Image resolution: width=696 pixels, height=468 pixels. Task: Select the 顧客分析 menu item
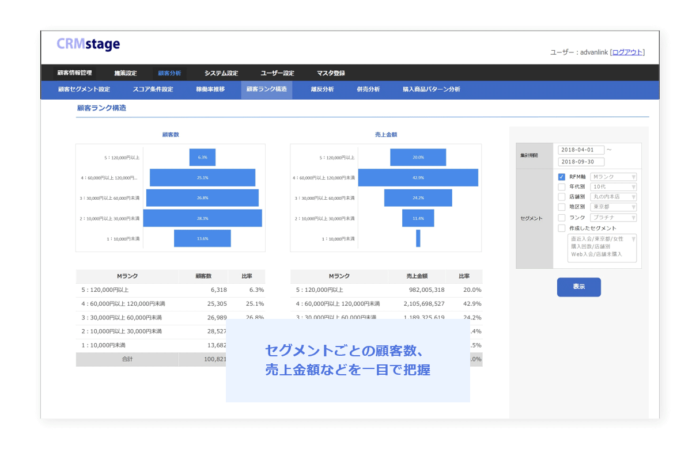[x=169, y=73]
